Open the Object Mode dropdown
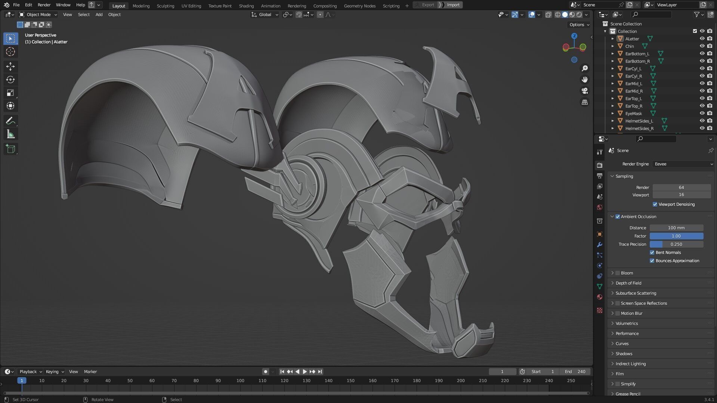Viewport: 717px width, 403px height. click(x=38, y=15)
